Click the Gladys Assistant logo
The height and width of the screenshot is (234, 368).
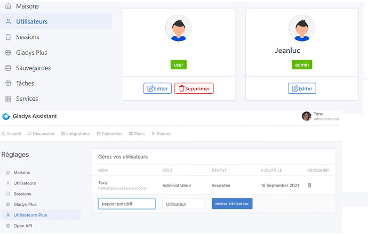[6, 116]
